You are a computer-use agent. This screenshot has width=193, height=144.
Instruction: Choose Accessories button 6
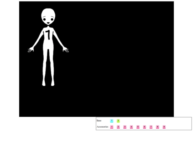pos(144,127)
